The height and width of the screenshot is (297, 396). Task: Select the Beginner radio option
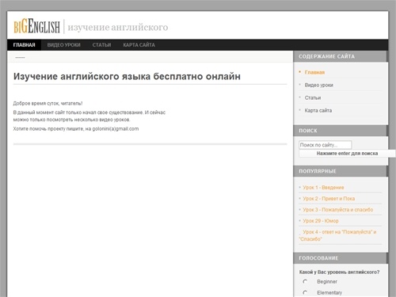point(305,281)
